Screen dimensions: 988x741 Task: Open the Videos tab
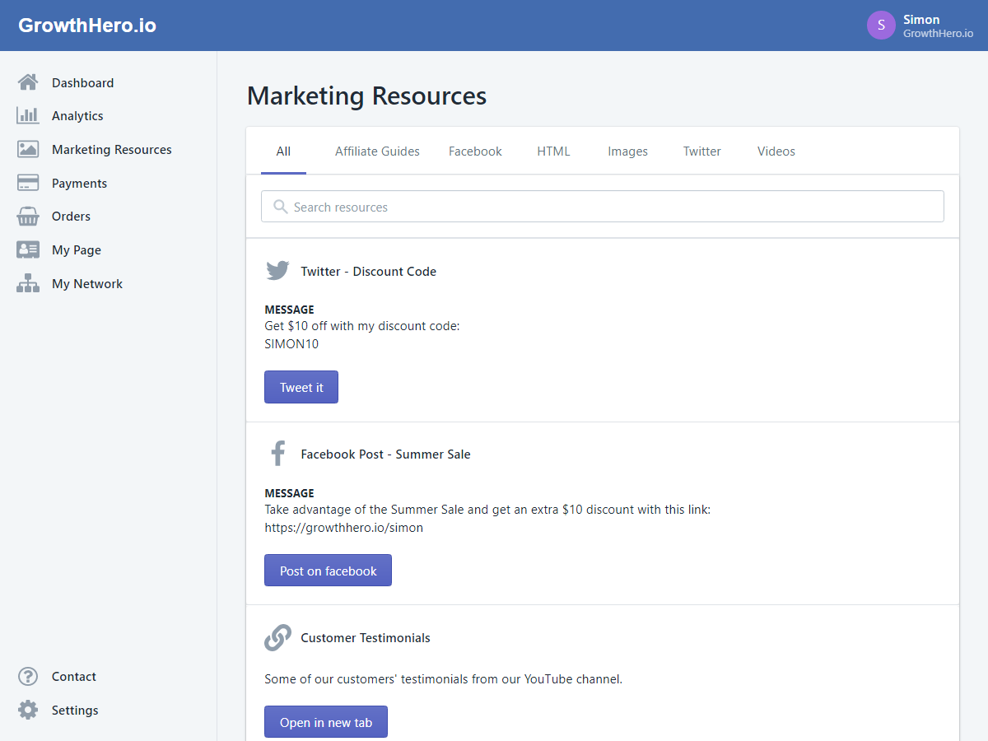click(x=776, y=151)
